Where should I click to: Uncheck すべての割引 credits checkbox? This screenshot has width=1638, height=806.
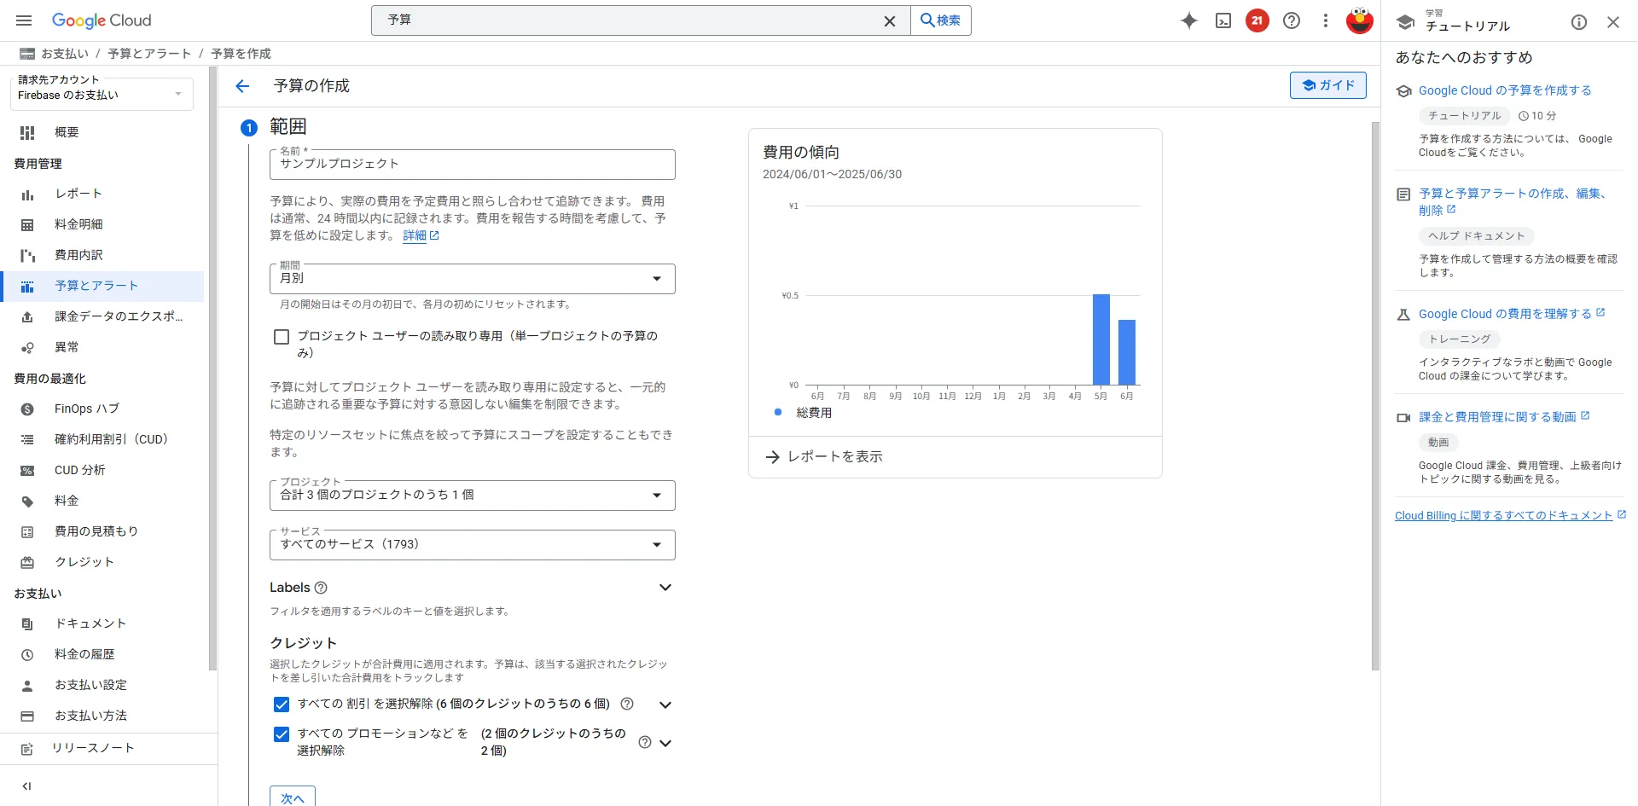[281, 705]
